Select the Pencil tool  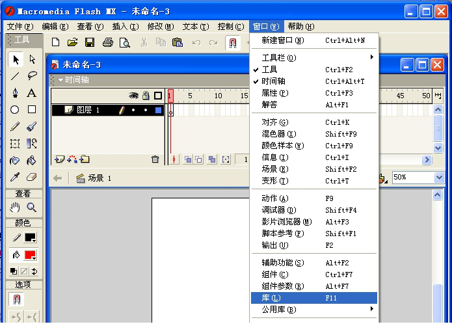click(15, 126)
